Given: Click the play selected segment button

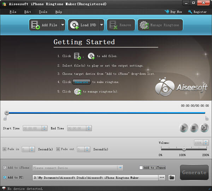Looking at the screenshot, I should coord(204,128).
